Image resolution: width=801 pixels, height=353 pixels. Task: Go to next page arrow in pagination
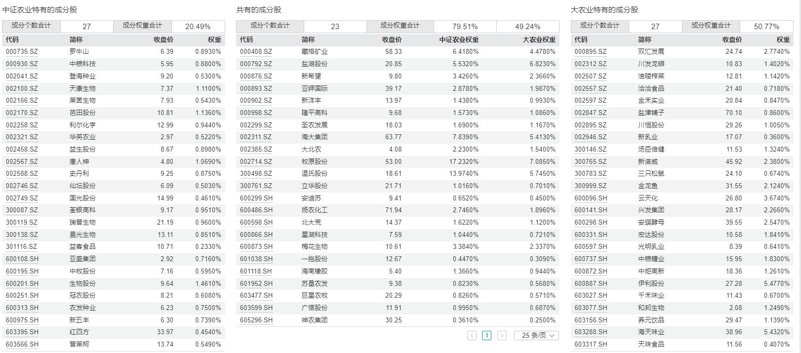[x=502, y=335]
